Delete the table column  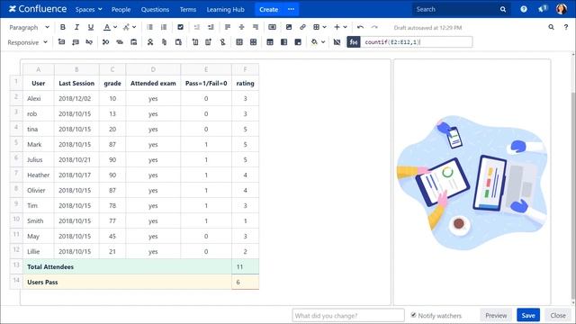point(223,42)
